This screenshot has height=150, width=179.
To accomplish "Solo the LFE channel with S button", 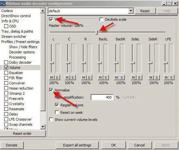I will [171, 78].
